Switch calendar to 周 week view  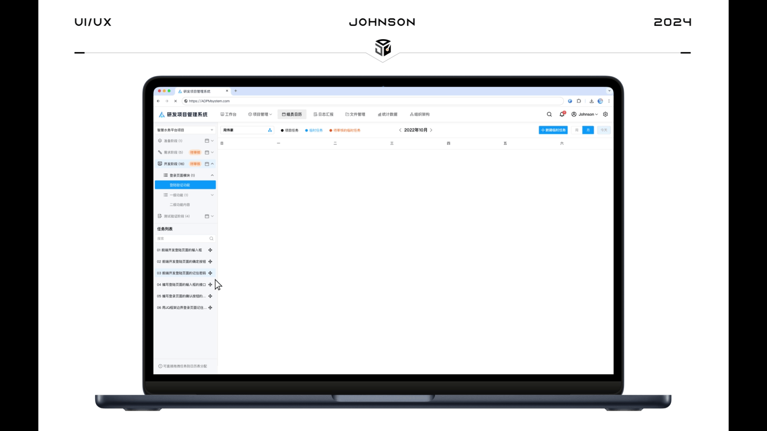click(576, 130)
